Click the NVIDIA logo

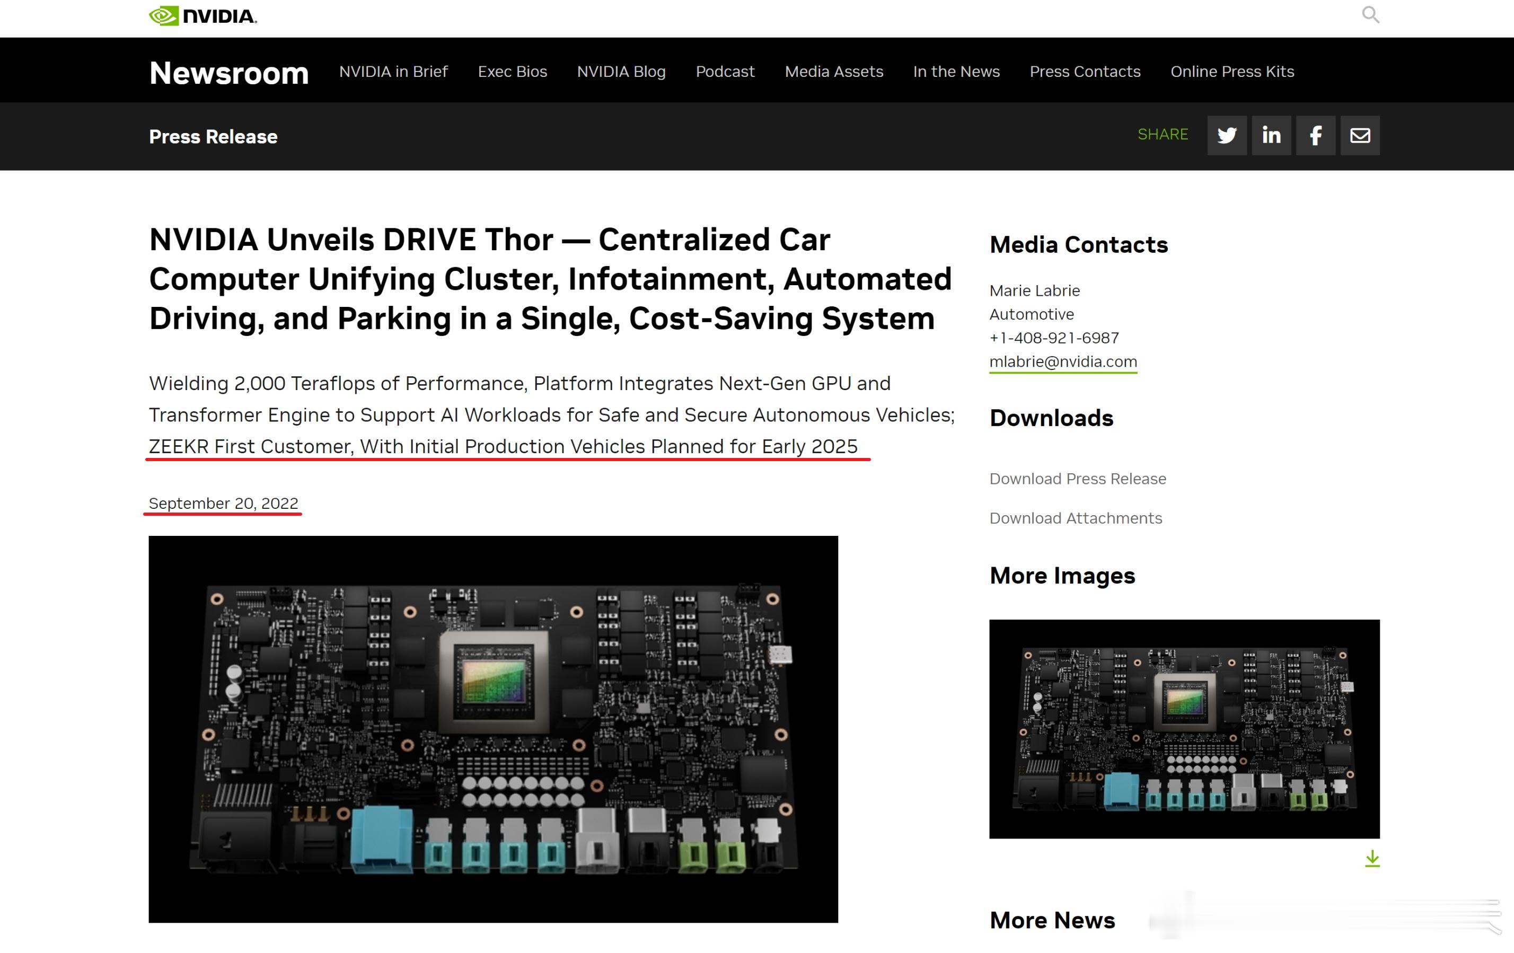[203, 16]
